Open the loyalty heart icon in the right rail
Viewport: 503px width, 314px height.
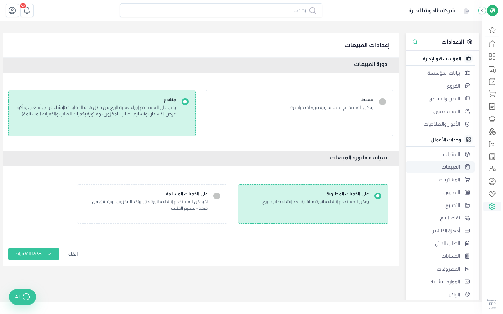coord(492,194)
